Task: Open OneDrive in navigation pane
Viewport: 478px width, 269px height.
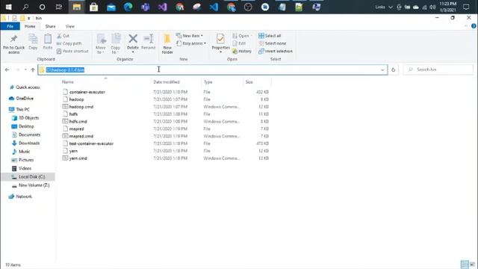Action: [x=25, y=99]
